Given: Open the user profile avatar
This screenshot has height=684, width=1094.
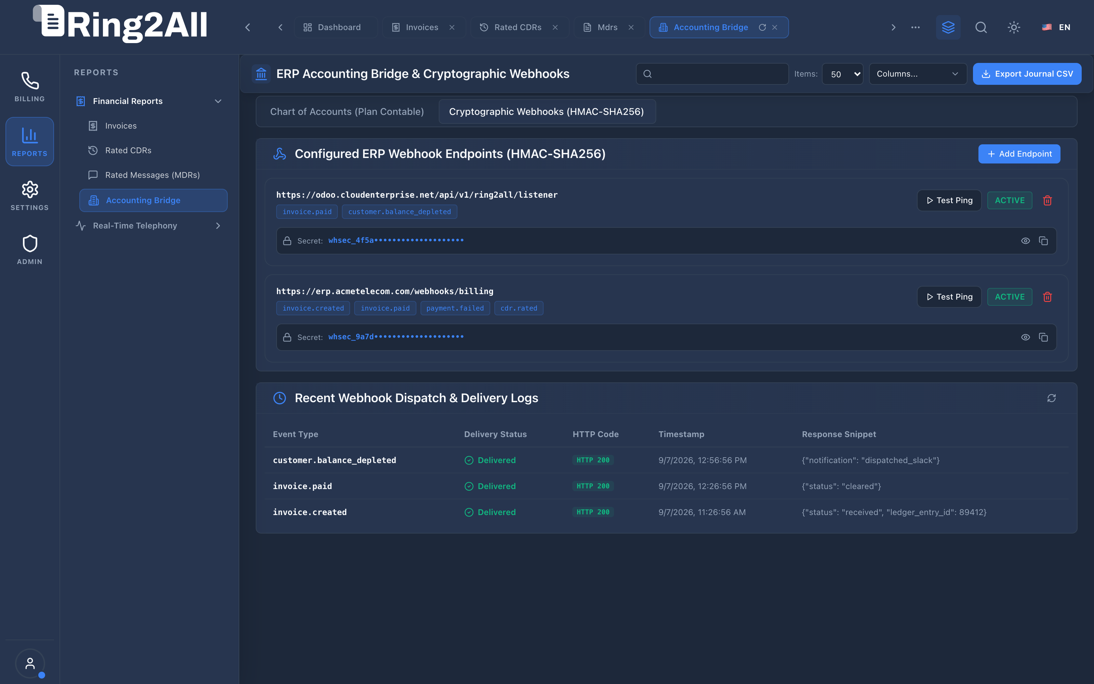Looking at the screenshot, I should [x=30, y=663].
